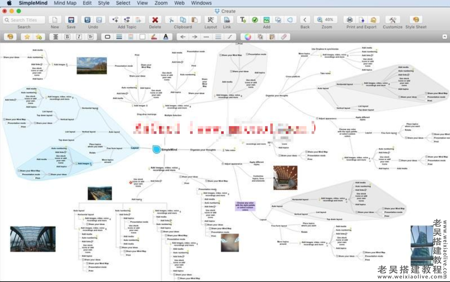Toggle italic text formatting
This screenshot has width=450, height=282.
coord(79,37)
